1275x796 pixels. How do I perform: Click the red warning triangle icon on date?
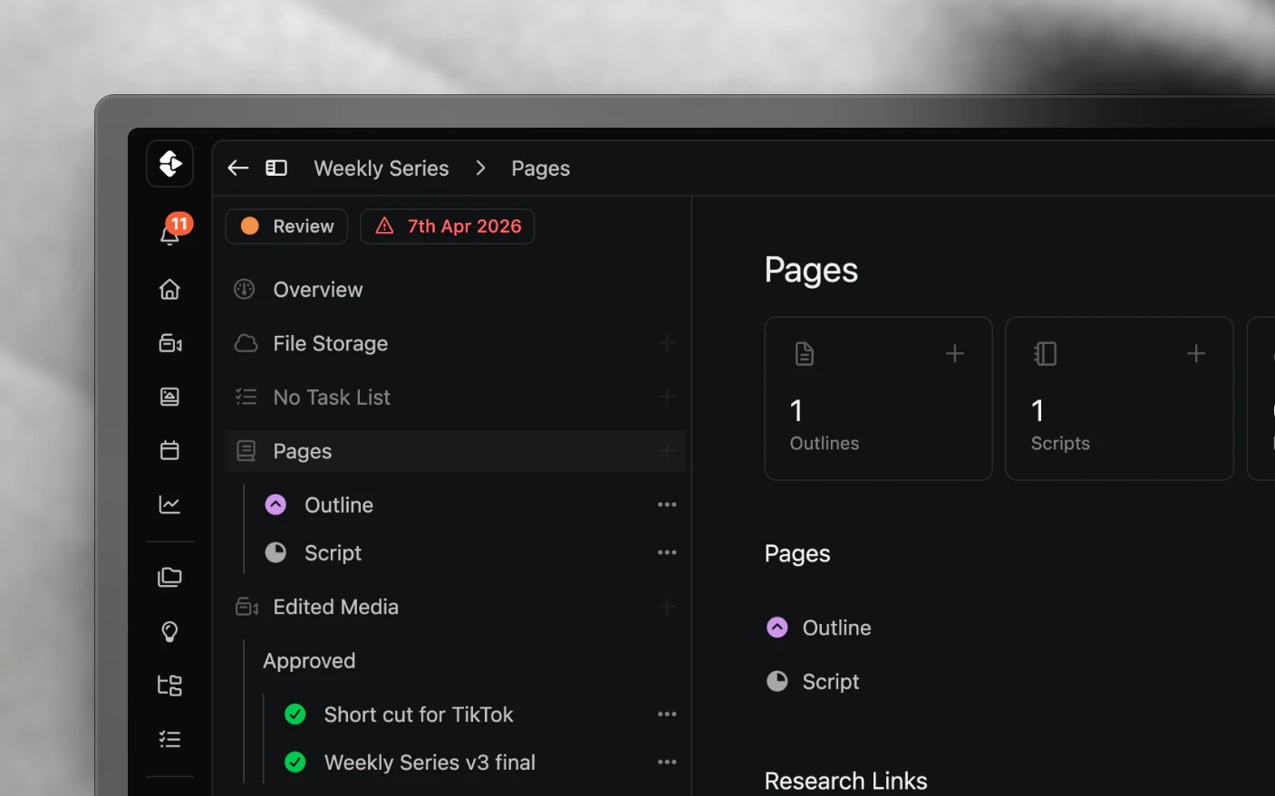coord(385,225)
